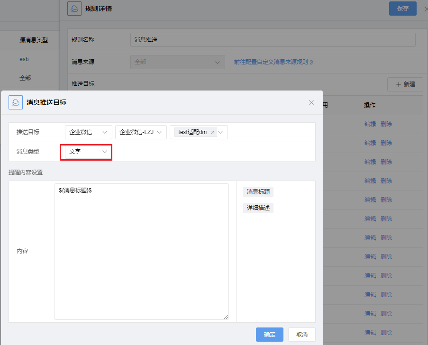Click the 新建 button for push targets
428x345 pixels.
[405, 84]
